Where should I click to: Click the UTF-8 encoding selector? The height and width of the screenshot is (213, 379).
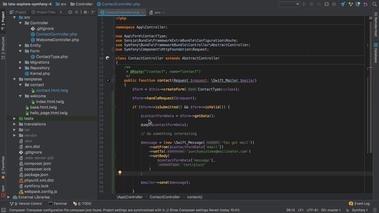[x=313, y=210]
